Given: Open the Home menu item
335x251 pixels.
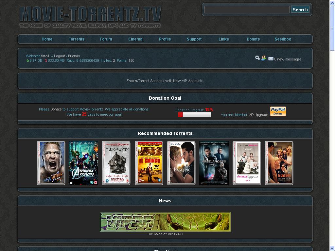Looking at the screenshot, I should (x=47, y=39).
